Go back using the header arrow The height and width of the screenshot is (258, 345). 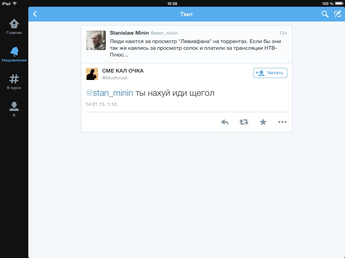pyautogui.click(x=35, y=14)
